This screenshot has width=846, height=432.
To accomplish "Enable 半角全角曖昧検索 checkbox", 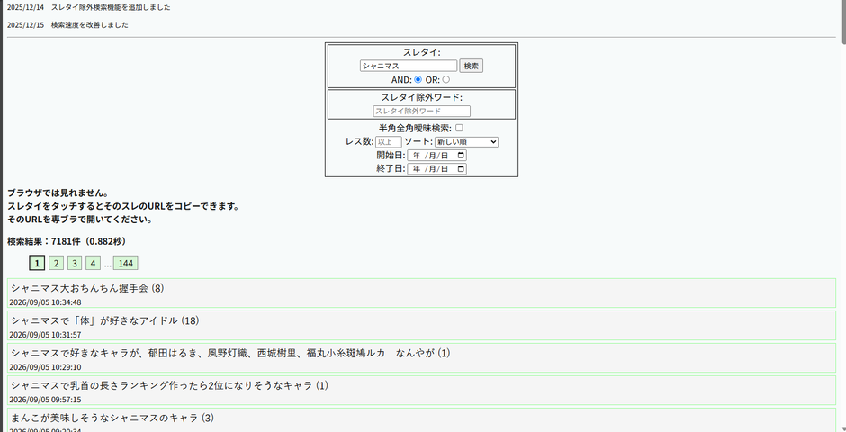I will (459, 128).
